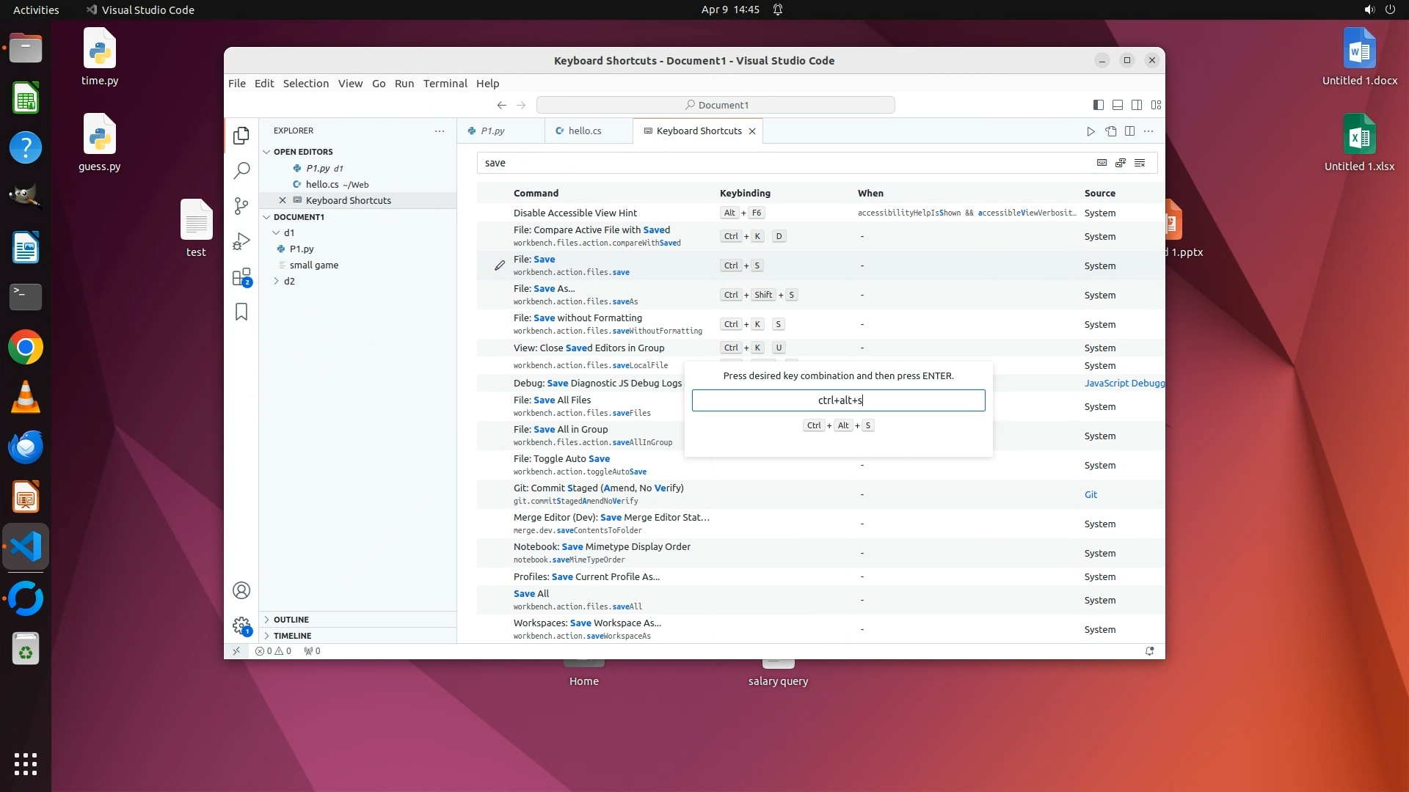
Task: Open the Terminal menu
Action: 445,84
